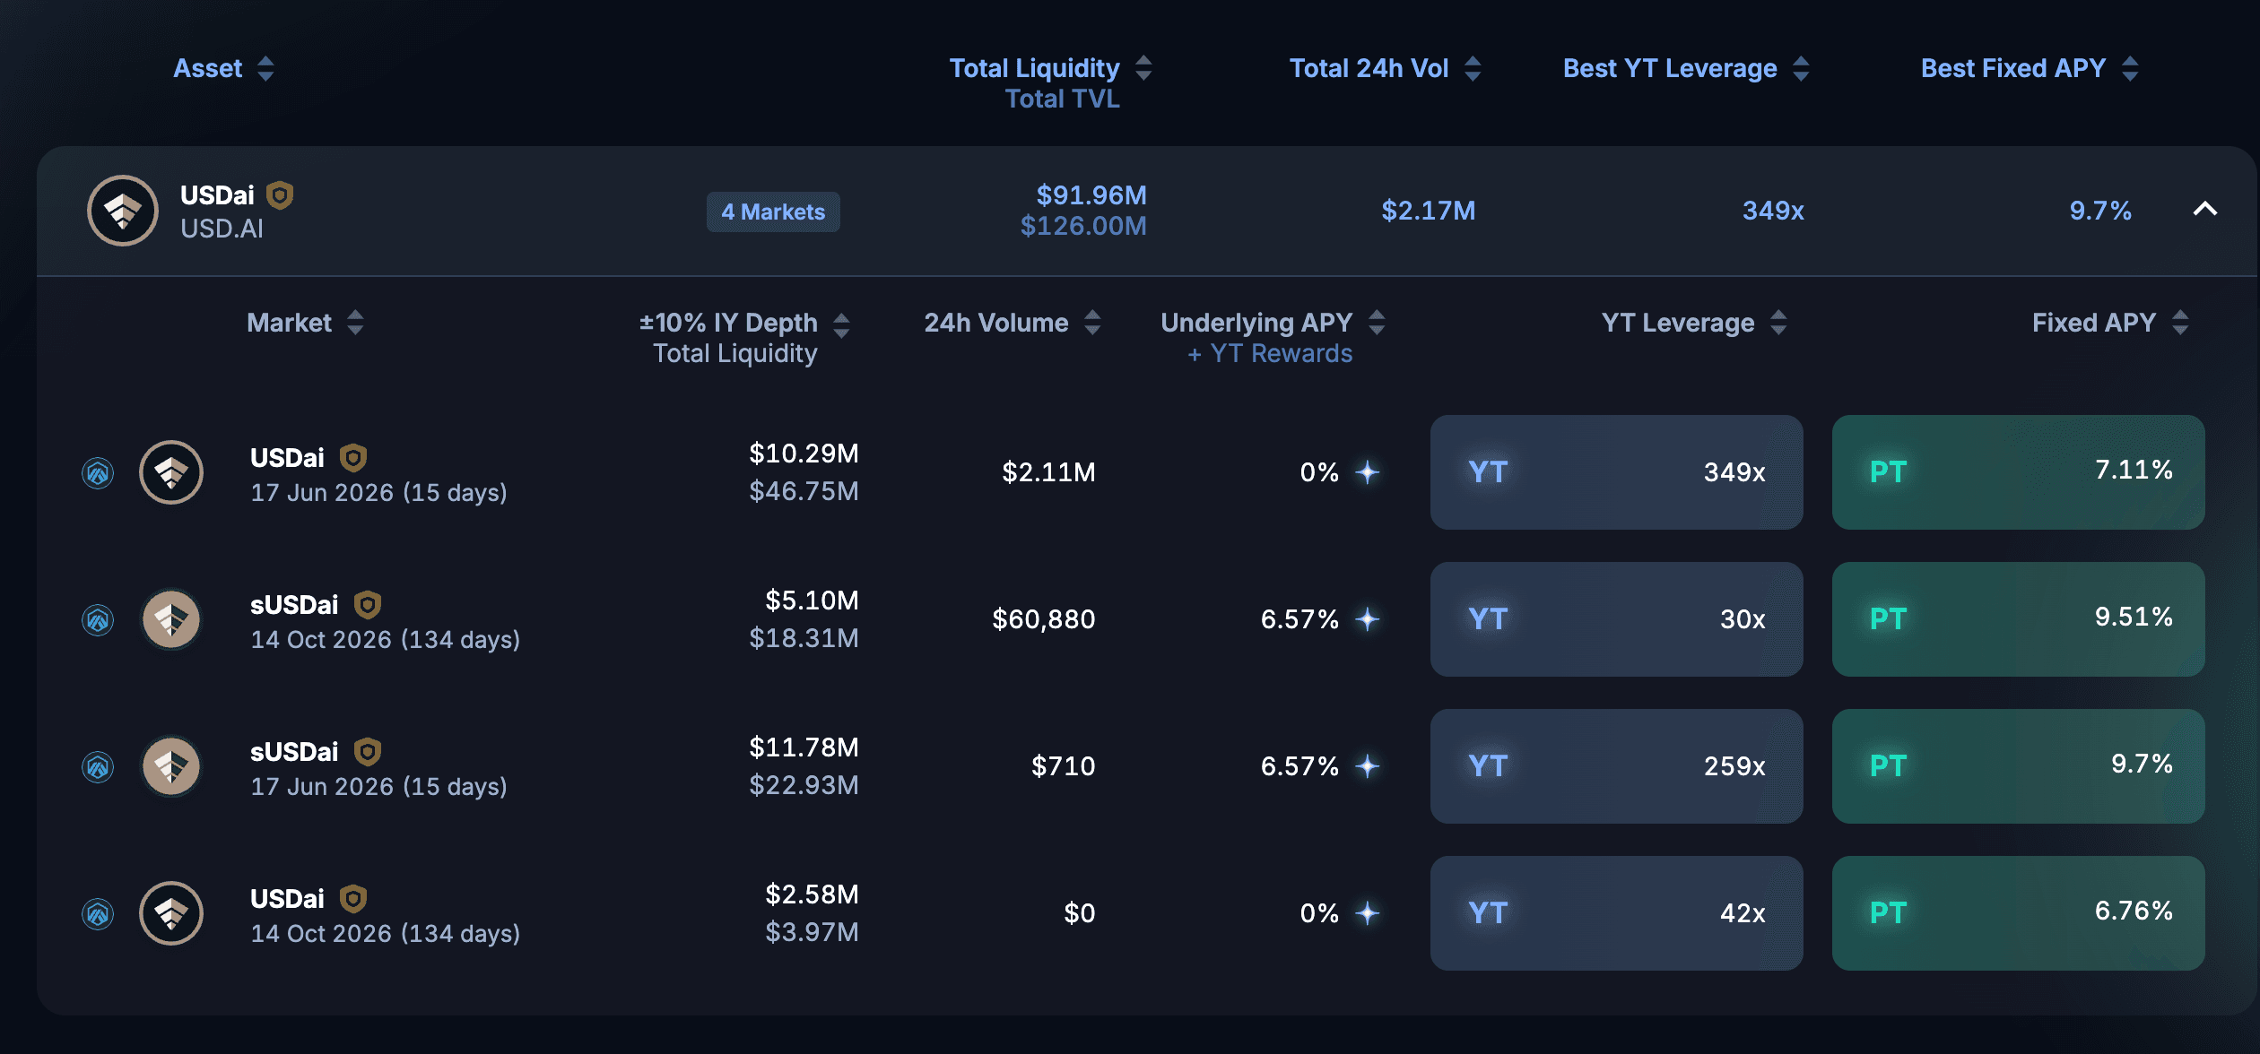Open the PT 9.51% button for sUSDai 14 Oct

(x=2018, y=619)
